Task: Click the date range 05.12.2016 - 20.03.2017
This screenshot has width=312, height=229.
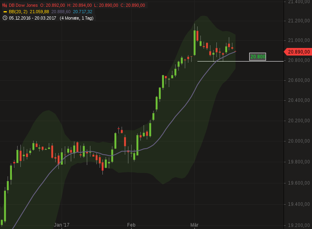Action: 32,18
